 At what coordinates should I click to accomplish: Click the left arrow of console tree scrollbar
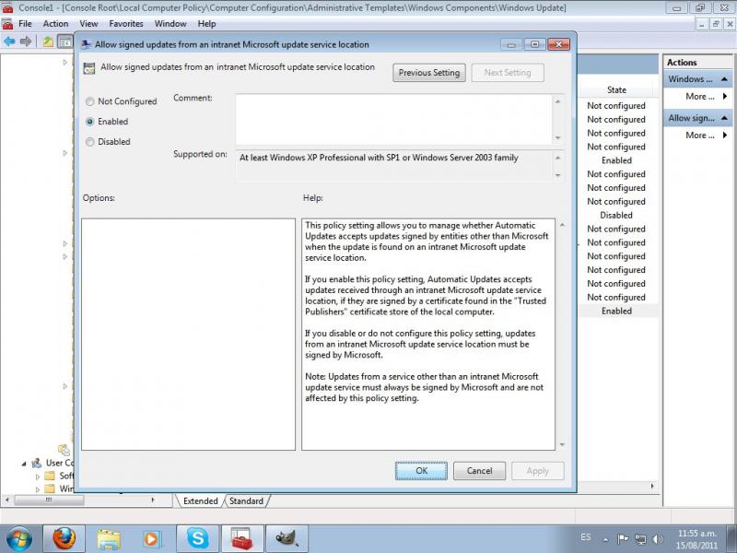click(6, 500)
